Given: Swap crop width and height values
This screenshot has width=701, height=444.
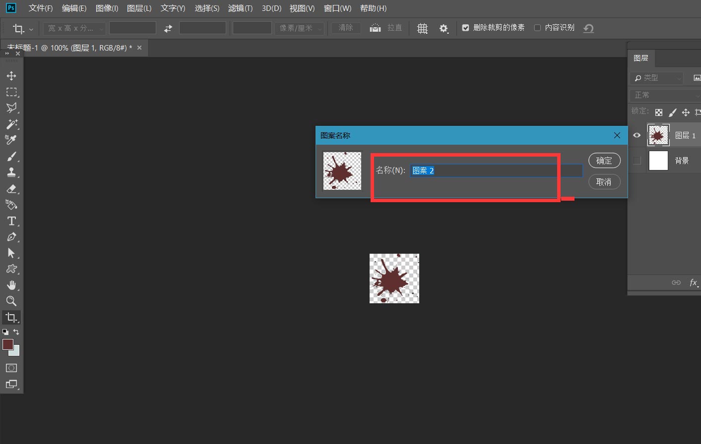Looking at the screenshot, I should pos(168,28).
